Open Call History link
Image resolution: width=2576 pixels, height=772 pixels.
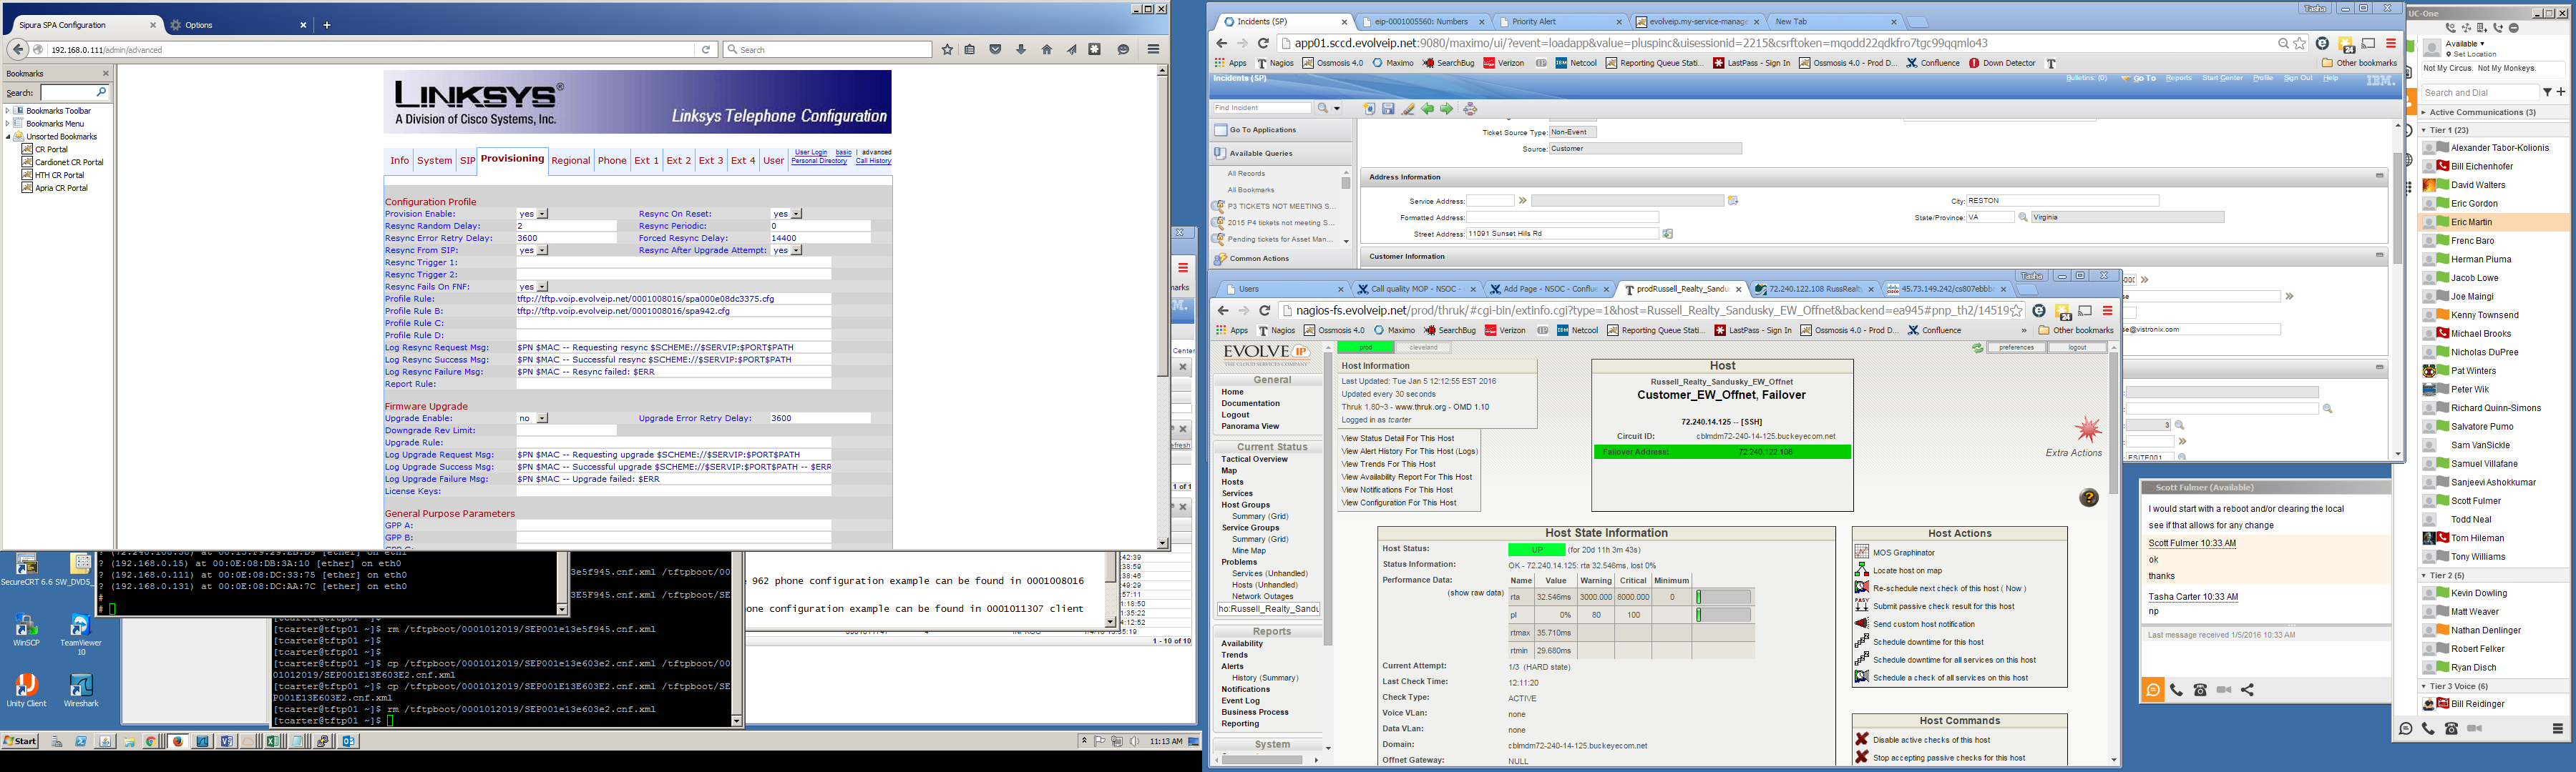click(x=873, y=161)
